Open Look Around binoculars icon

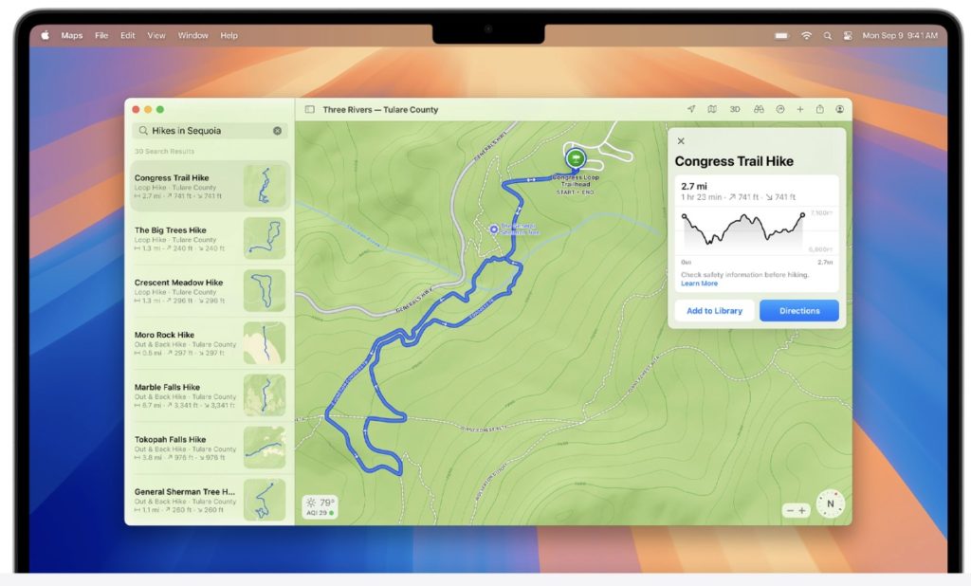(759, 110)
